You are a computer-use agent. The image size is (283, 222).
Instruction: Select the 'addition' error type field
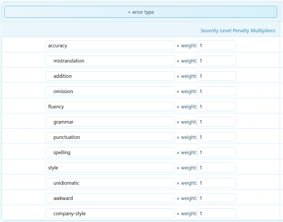tap(110, 76)
